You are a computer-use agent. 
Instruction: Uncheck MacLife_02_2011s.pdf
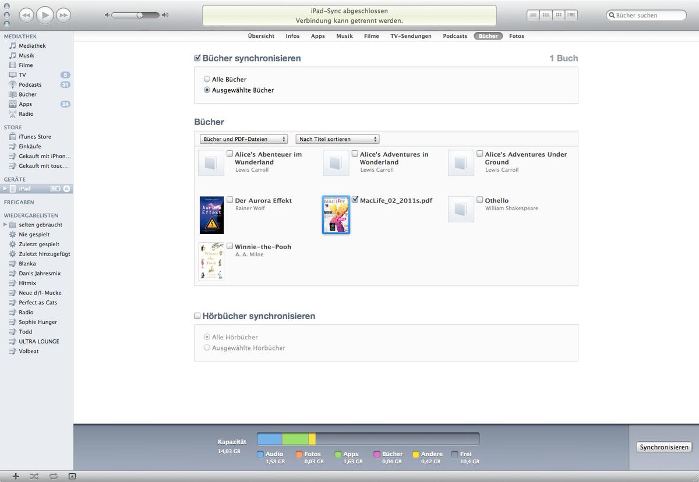(x=355, y=200)
